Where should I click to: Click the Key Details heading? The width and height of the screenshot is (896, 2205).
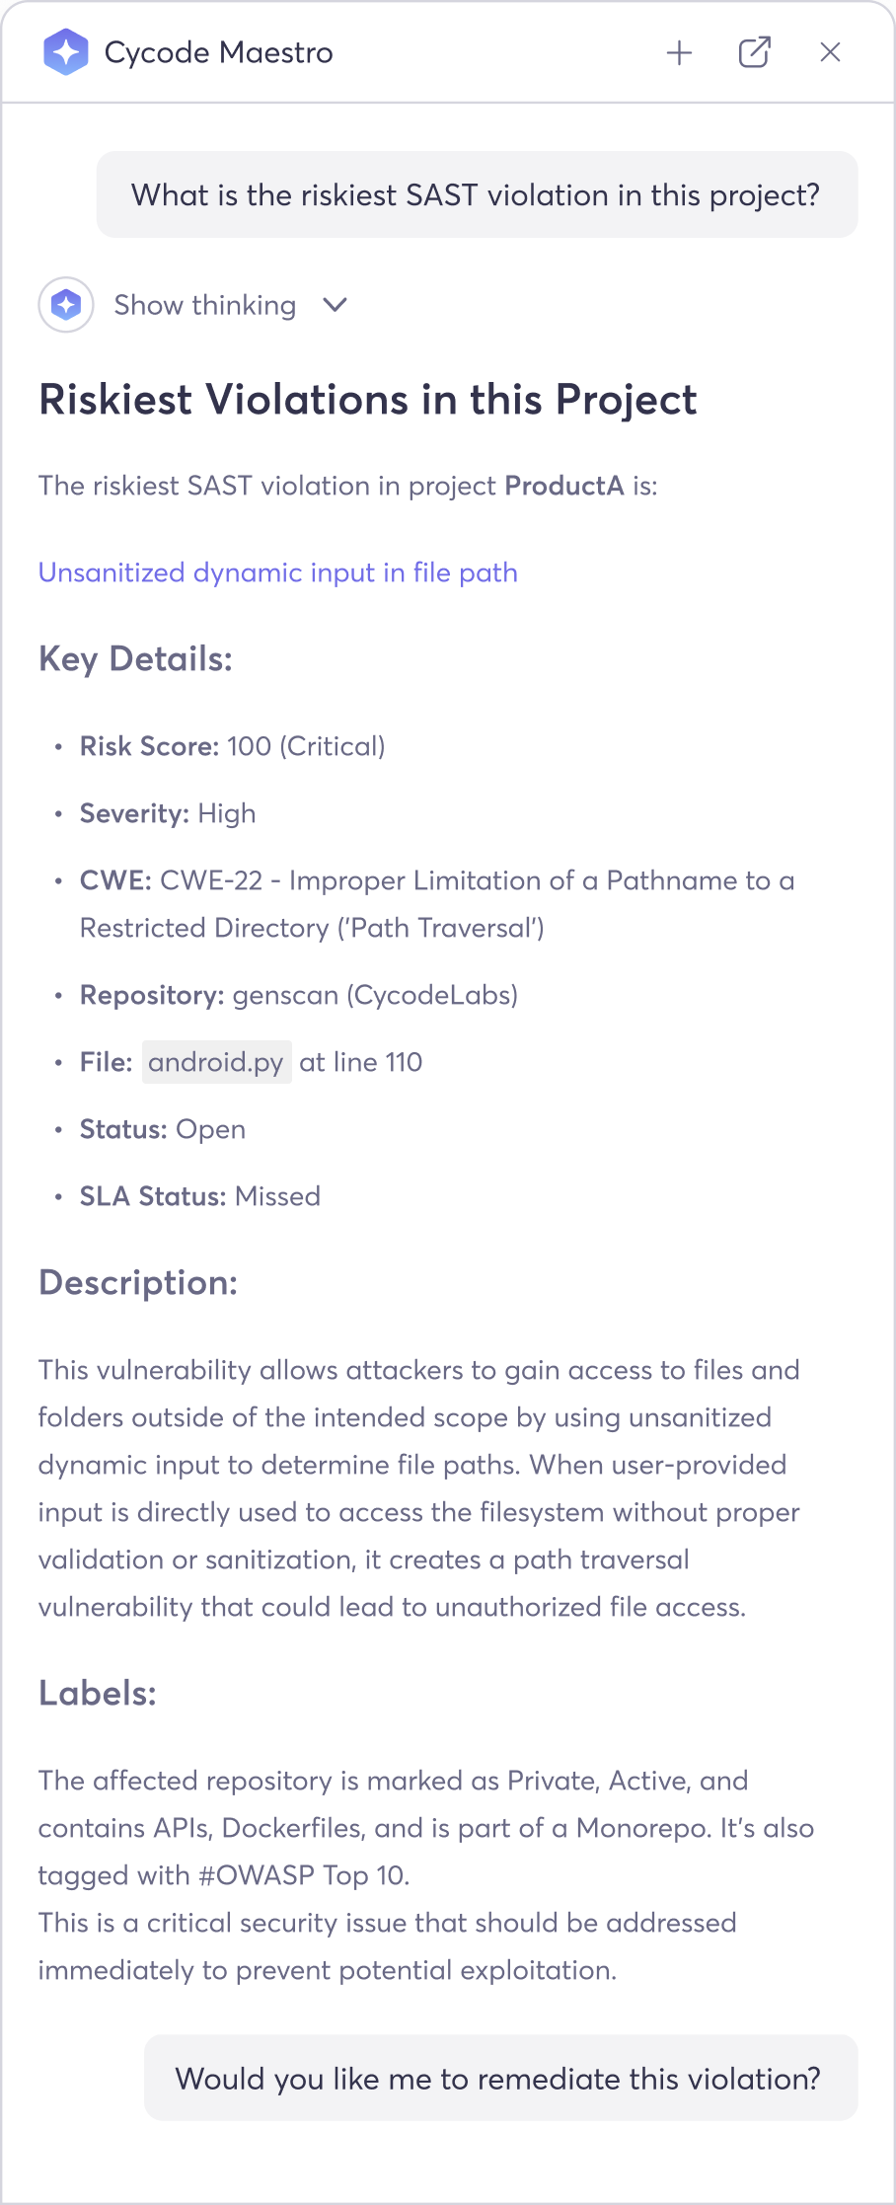pos(135,659)
